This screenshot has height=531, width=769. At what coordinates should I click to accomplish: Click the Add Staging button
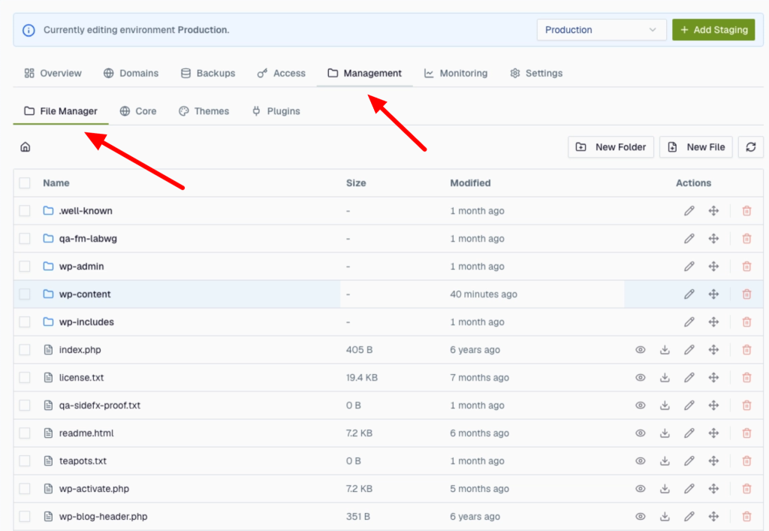tap(713, 30)
